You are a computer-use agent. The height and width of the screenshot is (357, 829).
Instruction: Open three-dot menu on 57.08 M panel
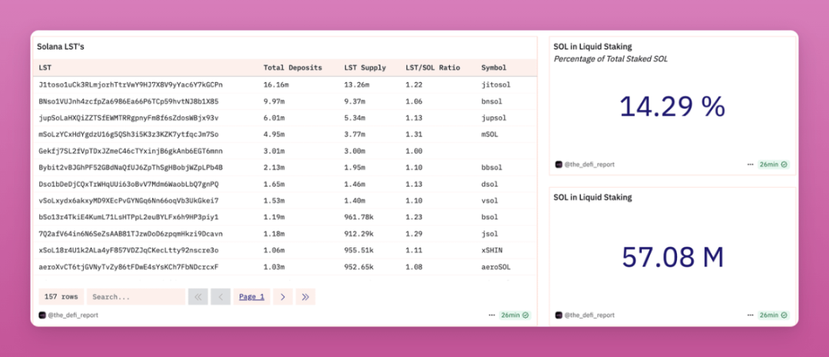(750, 315)
